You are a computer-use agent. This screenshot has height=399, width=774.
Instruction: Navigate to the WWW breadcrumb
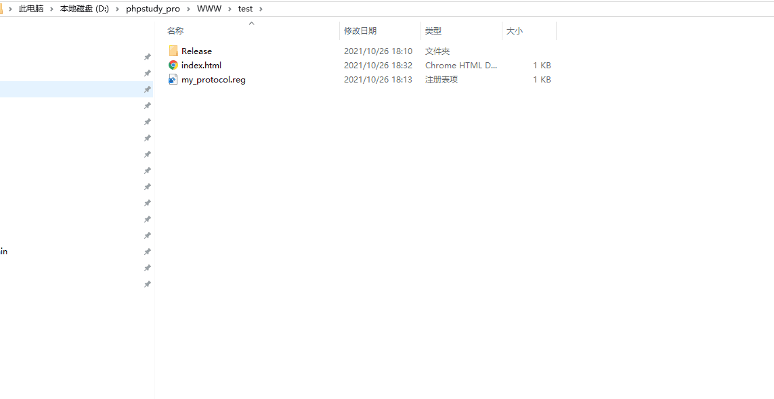209,9
